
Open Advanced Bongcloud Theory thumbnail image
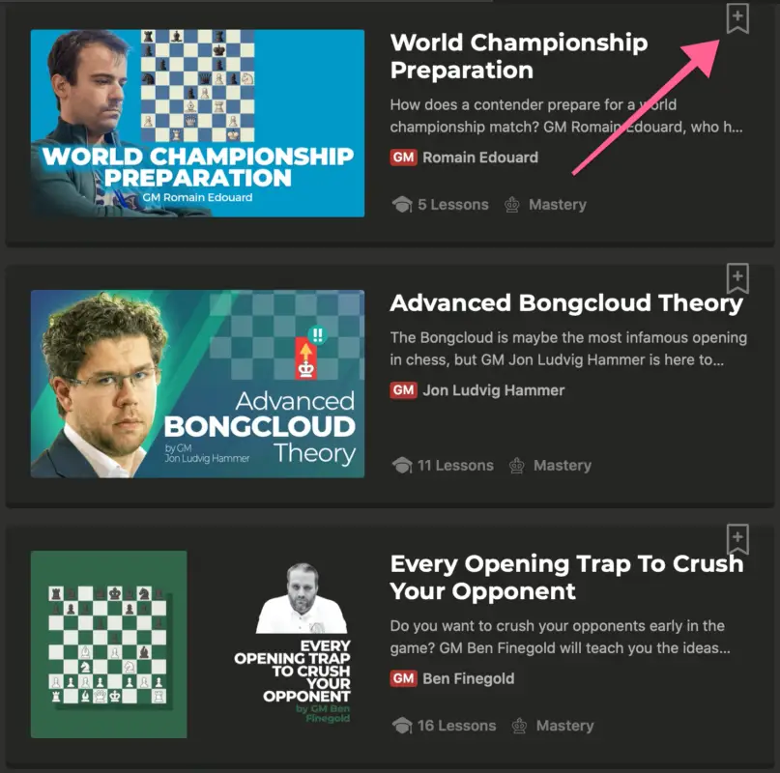pyautogui.click(x=197, y=384)
